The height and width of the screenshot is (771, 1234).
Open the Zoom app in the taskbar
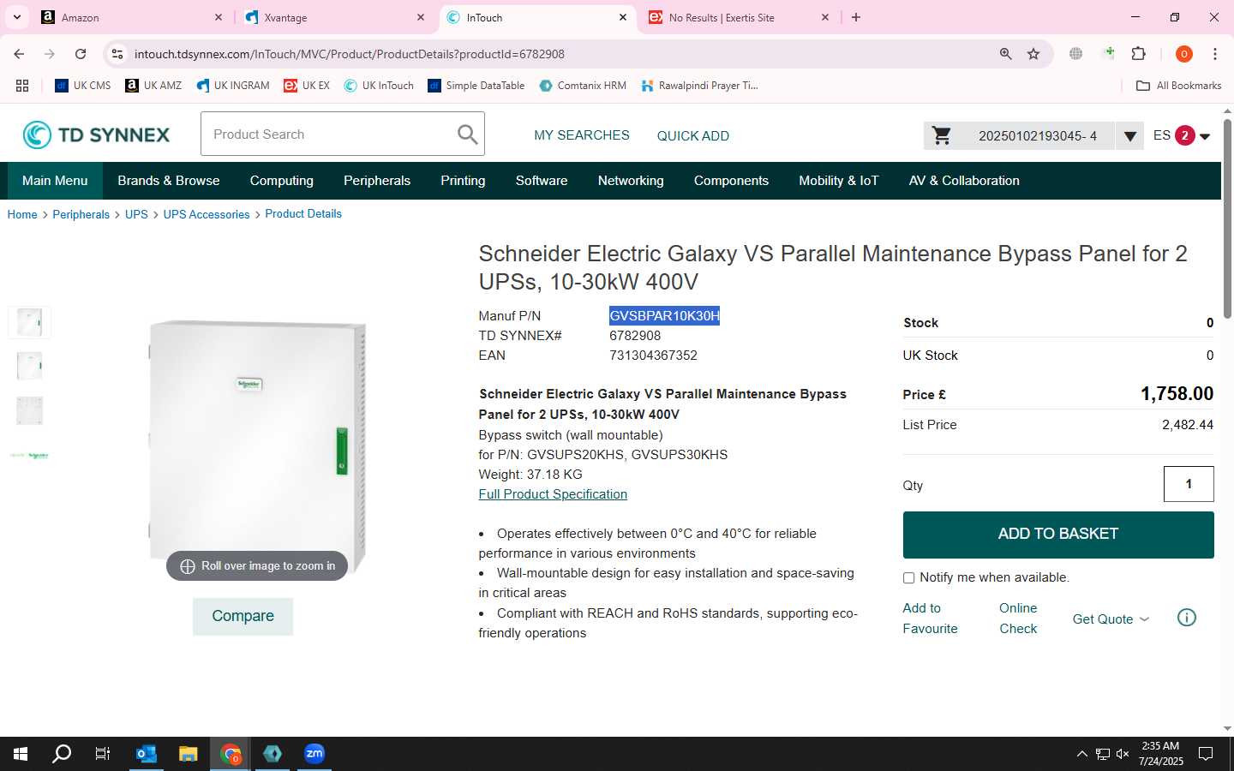click(x=314, y=754)
